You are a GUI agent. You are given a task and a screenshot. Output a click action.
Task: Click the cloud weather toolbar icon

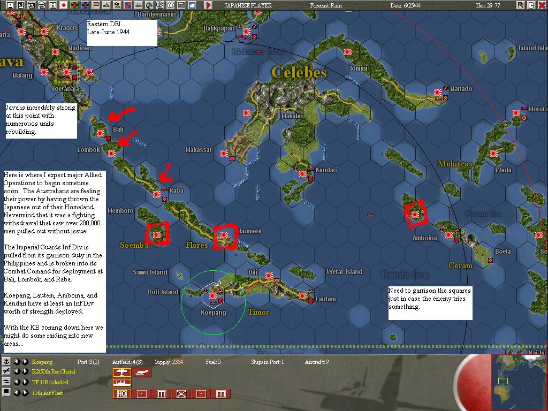pyautogui.click(x=192, y=5)
